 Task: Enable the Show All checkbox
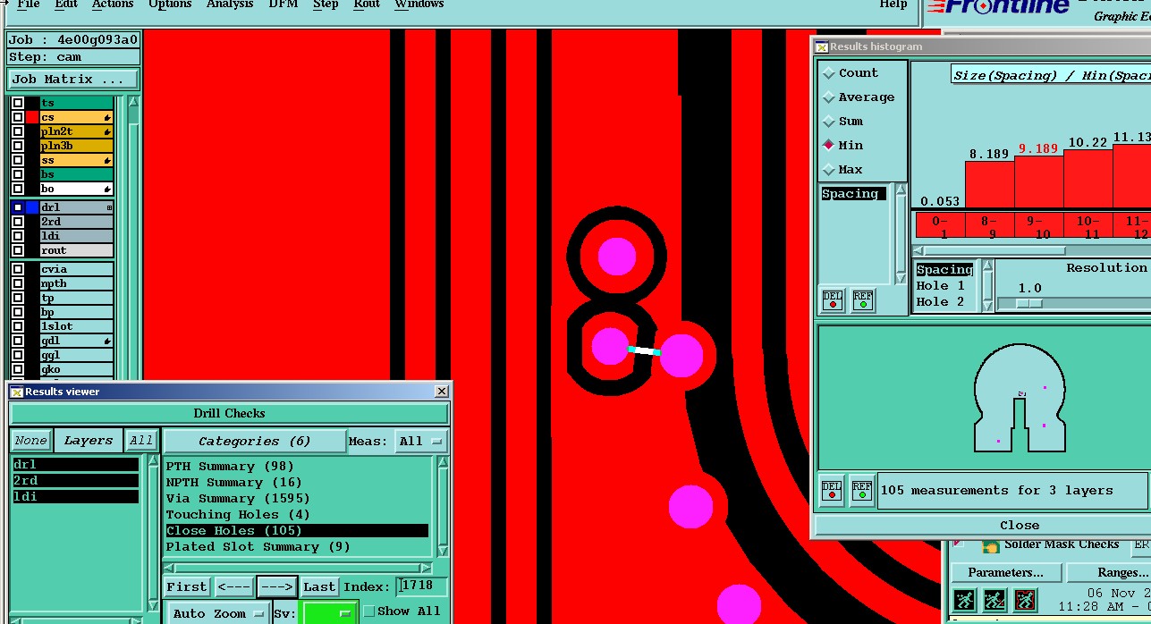pos(368,611)
